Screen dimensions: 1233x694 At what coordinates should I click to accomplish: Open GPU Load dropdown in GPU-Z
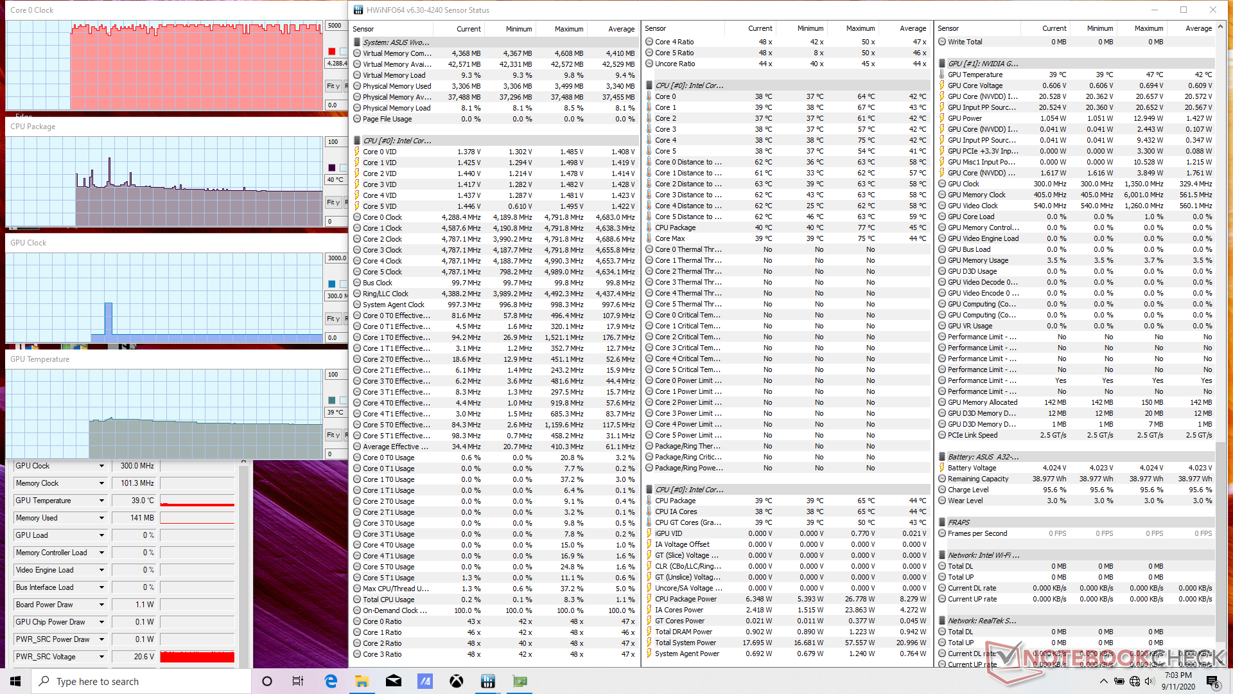[101, 535]
